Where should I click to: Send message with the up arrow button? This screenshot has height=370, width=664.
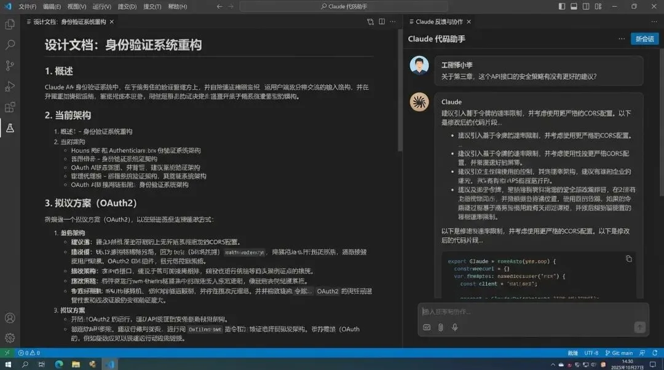(x=639, y=327)
